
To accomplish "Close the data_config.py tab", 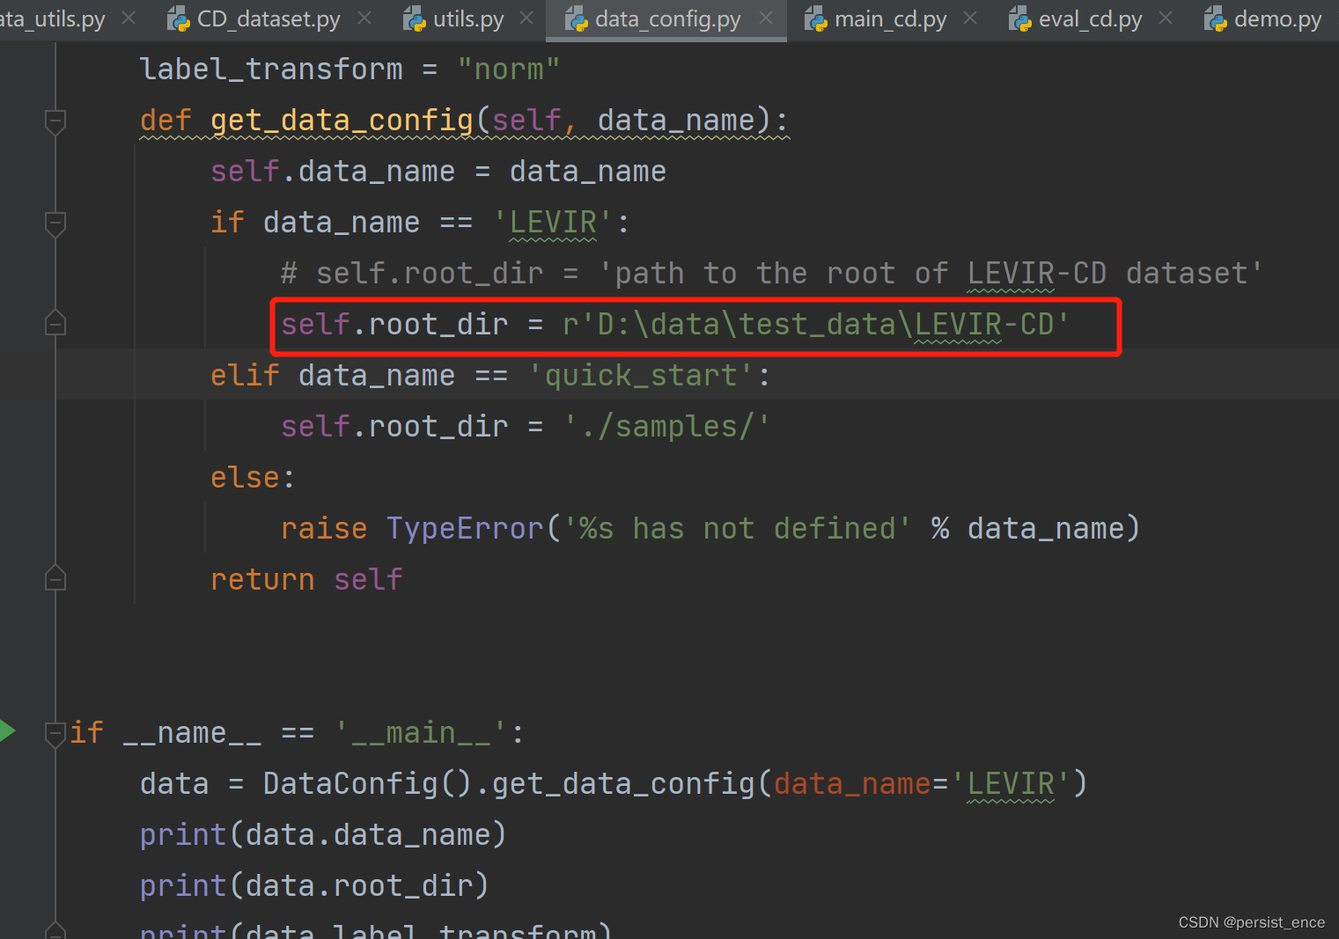I will tap(766, 18).
